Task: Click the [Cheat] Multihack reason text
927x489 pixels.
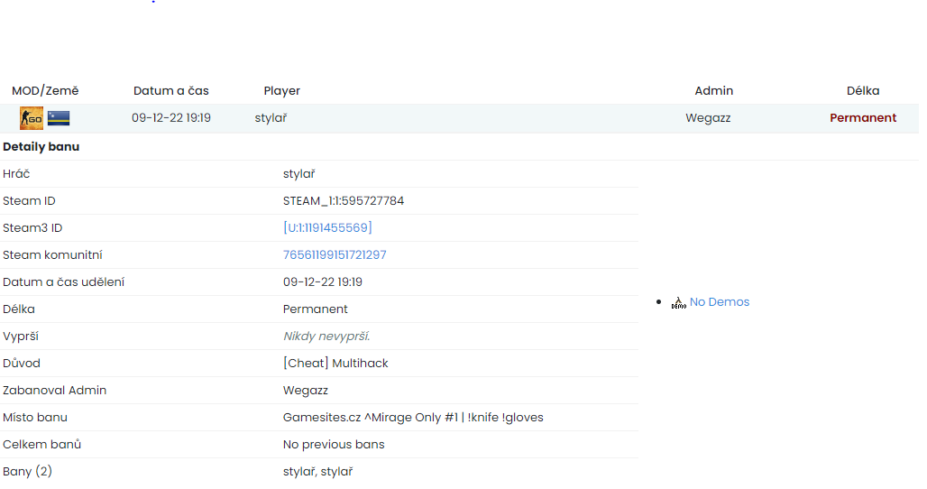Action: 335,364
